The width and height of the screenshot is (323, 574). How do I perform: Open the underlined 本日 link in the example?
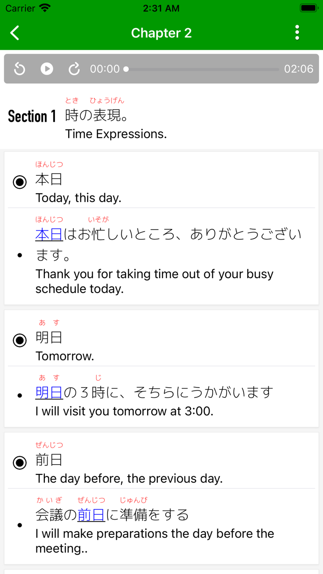[x=48, y=234]
